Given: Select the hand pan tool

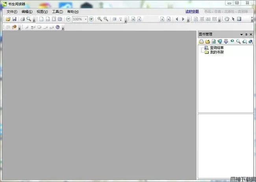Looking at the screenshot, I should 227,19.
